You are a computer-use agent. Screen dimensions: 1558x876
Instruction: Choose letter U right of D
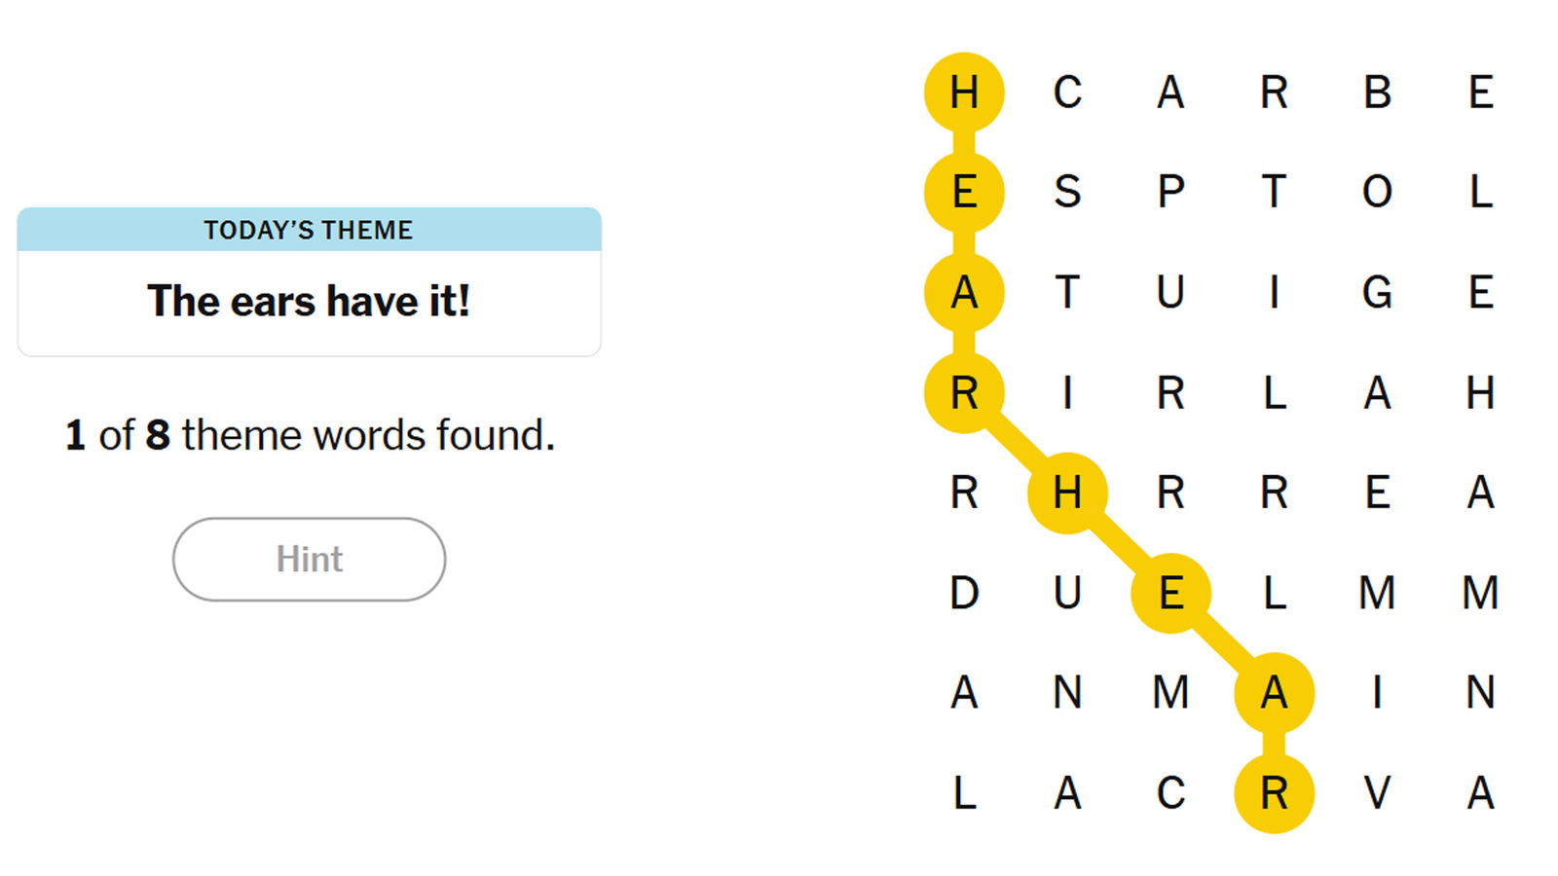click(x=1067, y=593)
